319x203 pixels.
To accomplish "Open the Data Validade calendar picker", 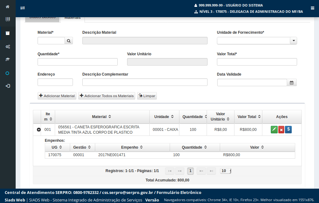I will coord(291,83).
